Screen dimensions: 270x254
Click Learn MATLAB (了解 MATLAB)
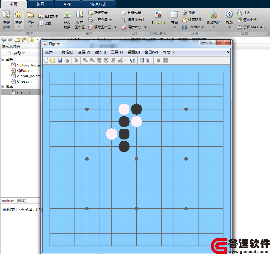click(x=251, y=27)
